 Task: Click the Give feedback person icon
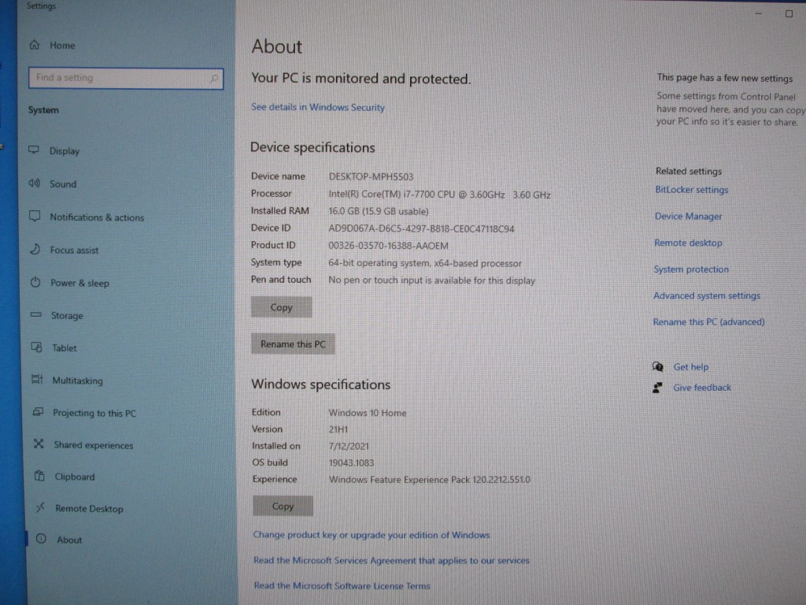657,388
